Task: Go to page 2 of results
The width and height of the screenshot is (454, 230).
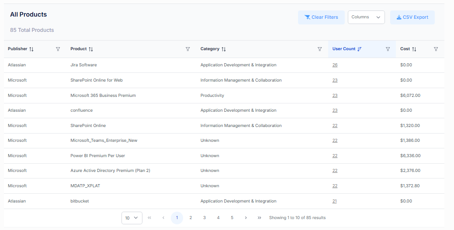Action: point(191,218)
